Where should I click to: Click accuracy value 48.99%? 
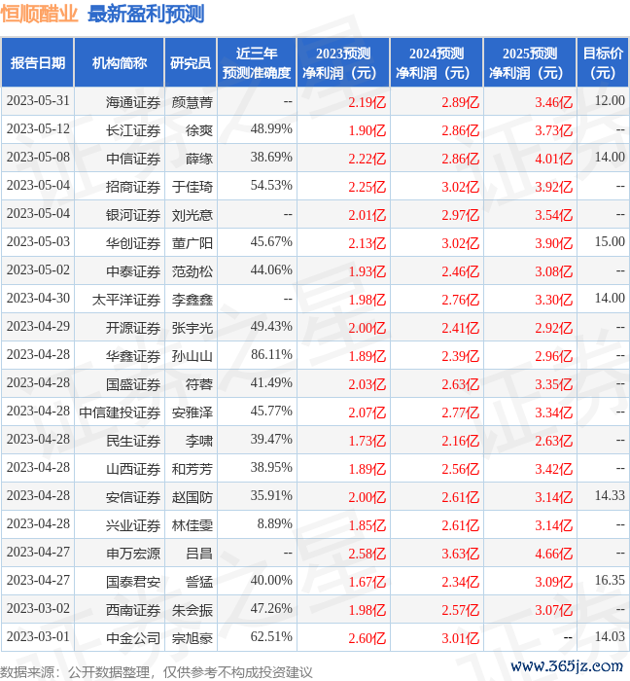[271, 129]
